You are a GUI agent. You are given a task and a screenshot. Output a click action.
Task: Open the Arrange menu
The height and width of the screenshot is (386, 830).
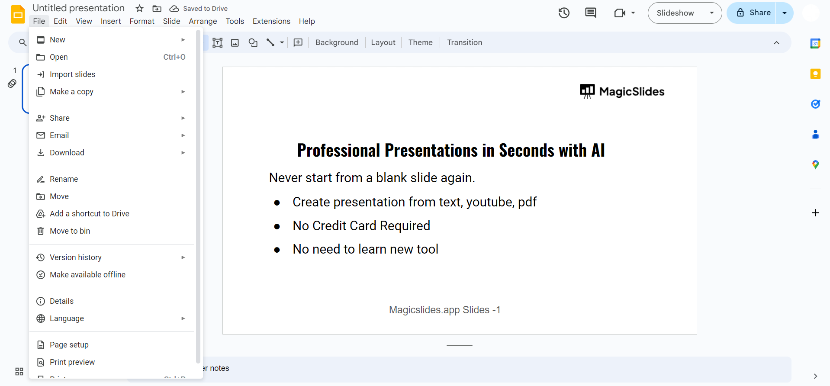tap(203, 21)
